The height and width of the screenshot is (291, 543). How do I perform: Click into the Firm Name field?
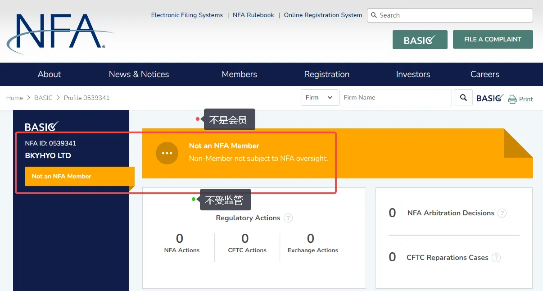(396, 98)
